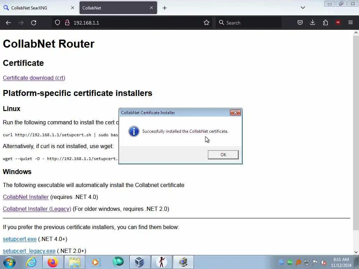Open the Firefox hamburger application menu

click(x=350, y=23)
